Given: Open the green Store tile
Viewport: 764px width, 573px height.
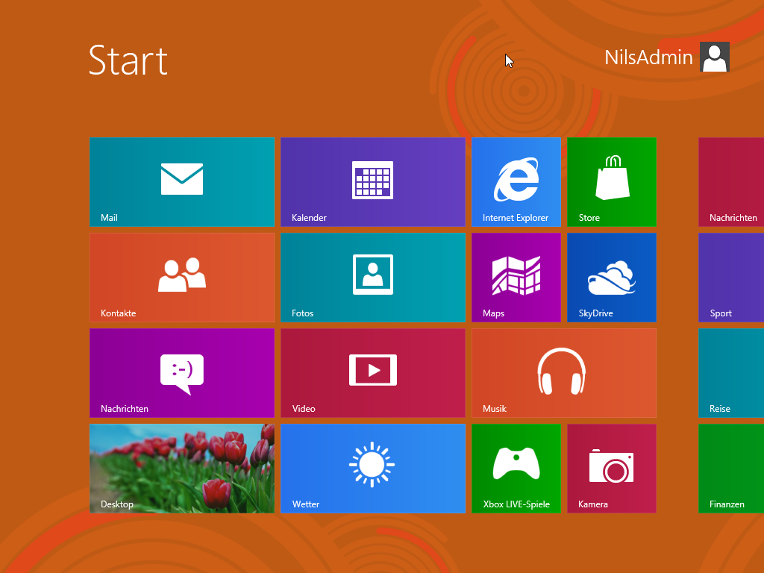Looking at the screenshot, I should [x=612, y=182].
